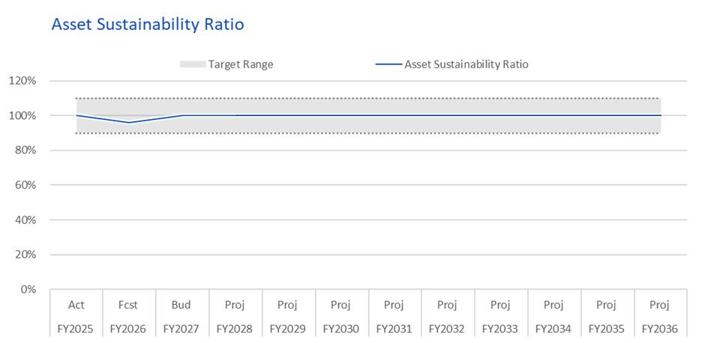Click the lower dotted target boundary line

(x=368, y=133)
